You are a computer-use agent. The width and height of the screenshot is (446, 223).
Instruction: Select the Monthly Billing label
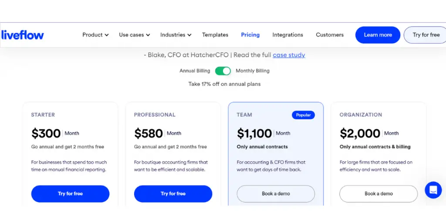pos(253,71)
